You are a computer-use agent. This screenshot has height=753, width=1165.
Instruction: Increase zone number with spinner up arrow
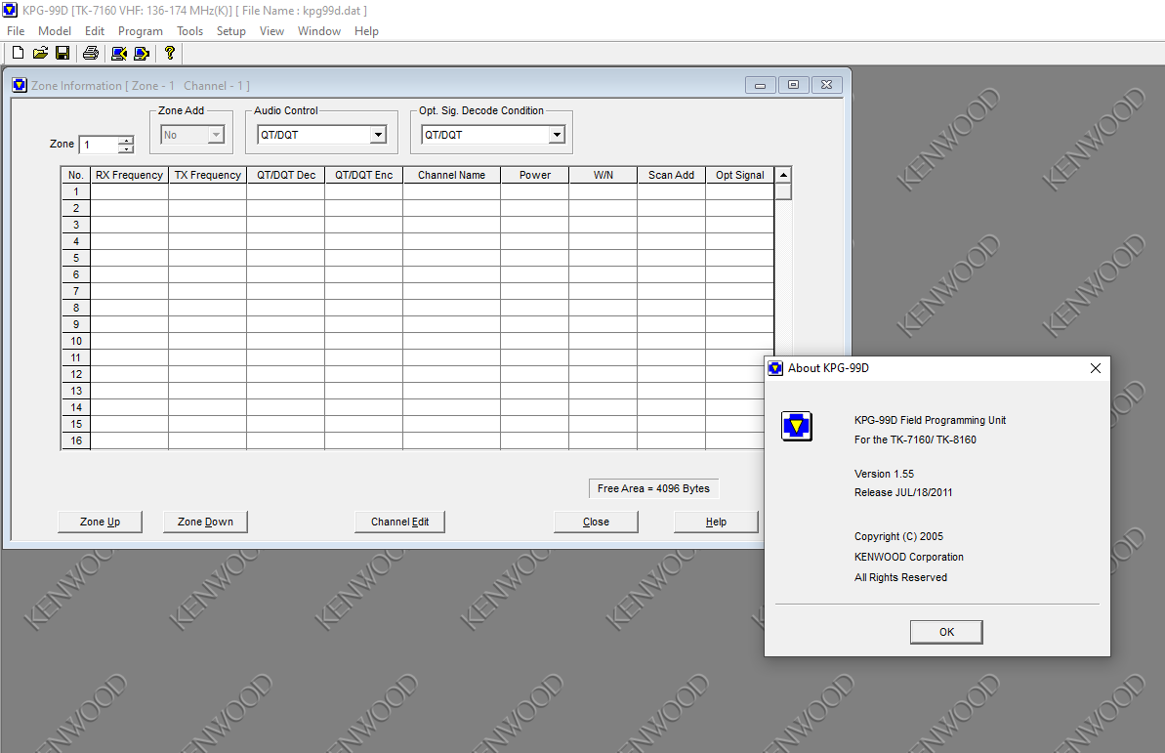point(126,140)
